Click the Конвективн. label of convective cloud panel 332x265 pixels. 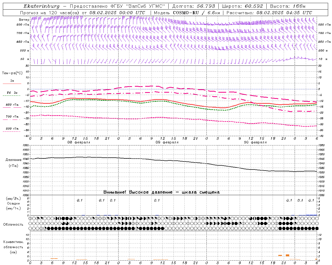13,242
